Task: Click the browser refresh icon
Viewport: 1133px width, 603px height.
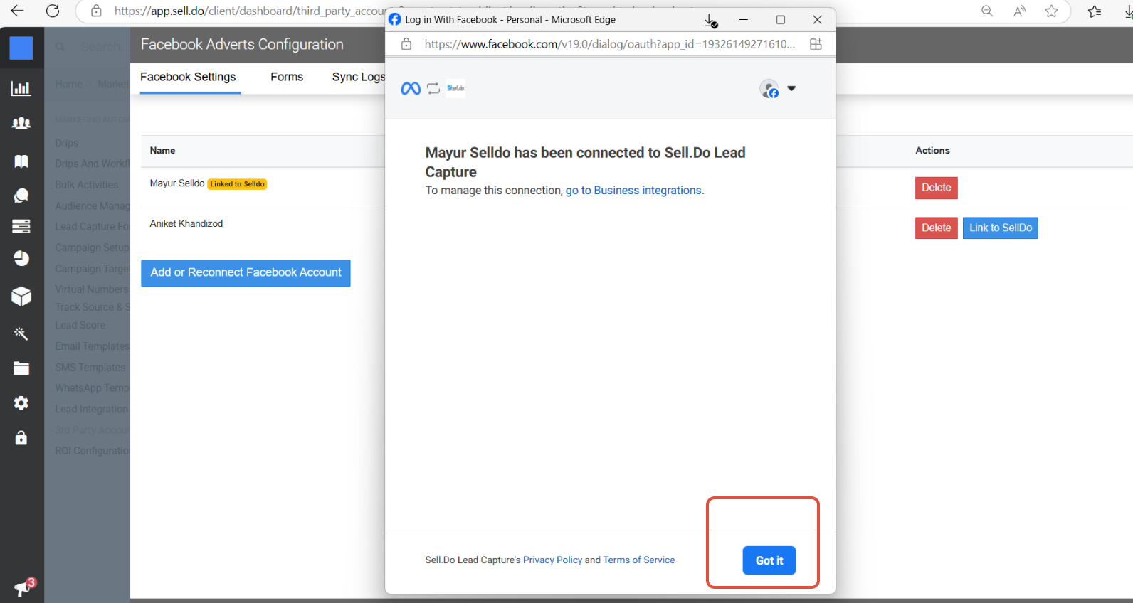Action: pyautogui.click(x=53, y=11)
